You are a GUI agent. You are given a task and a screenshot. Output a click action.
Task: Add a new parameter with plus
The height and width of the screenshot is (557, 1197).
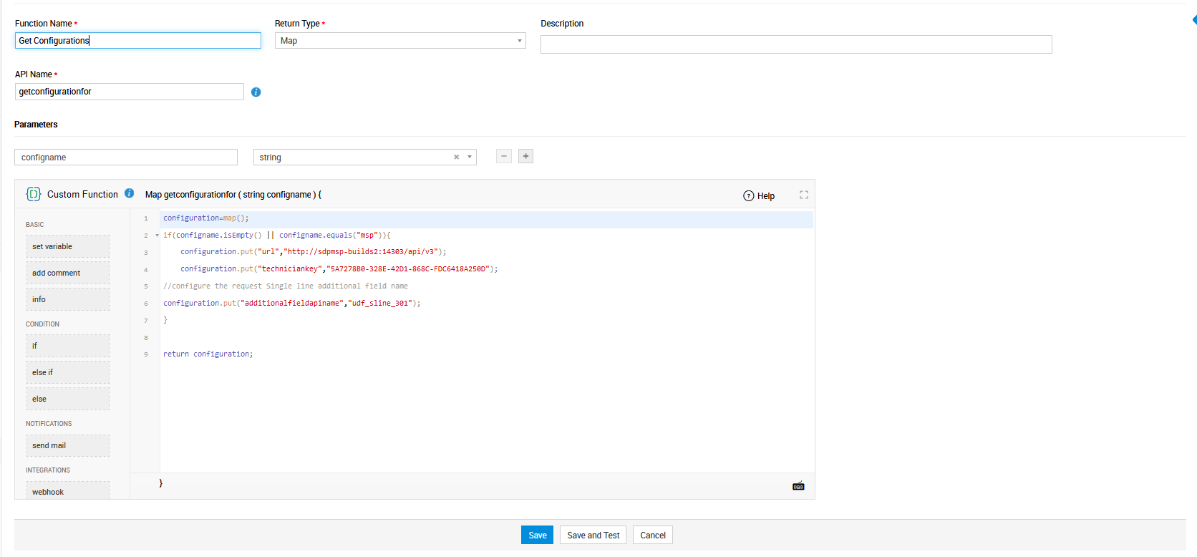tap(525, 156)
